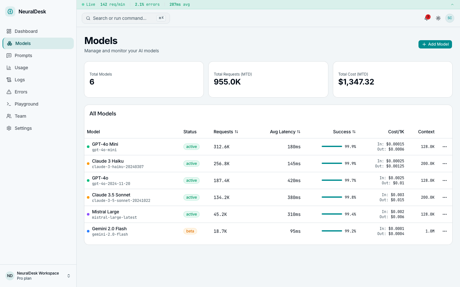Open the SC profile avatar

[x=450, y=18]
